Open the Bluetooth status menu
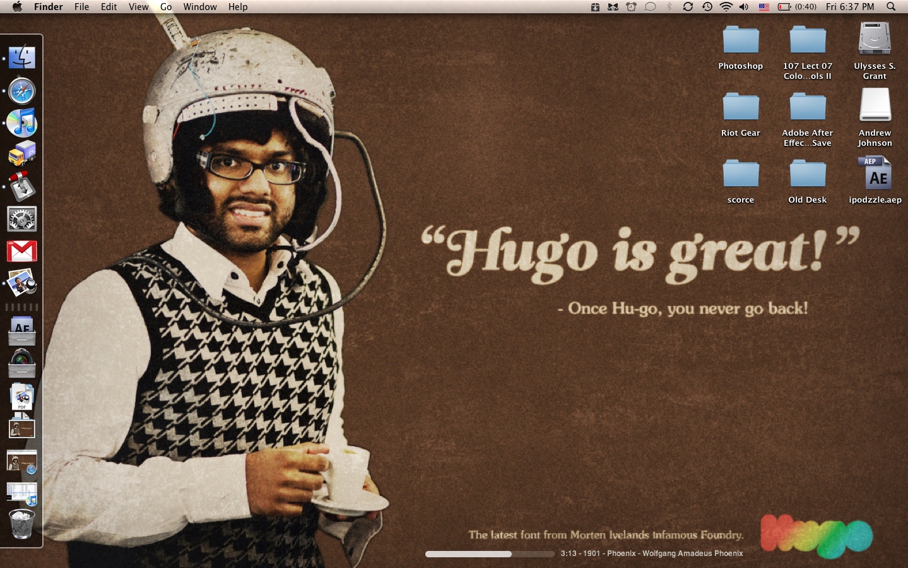The width and height of the screenshot is (908, 568). pyautogui.click(x=669, y=7)
